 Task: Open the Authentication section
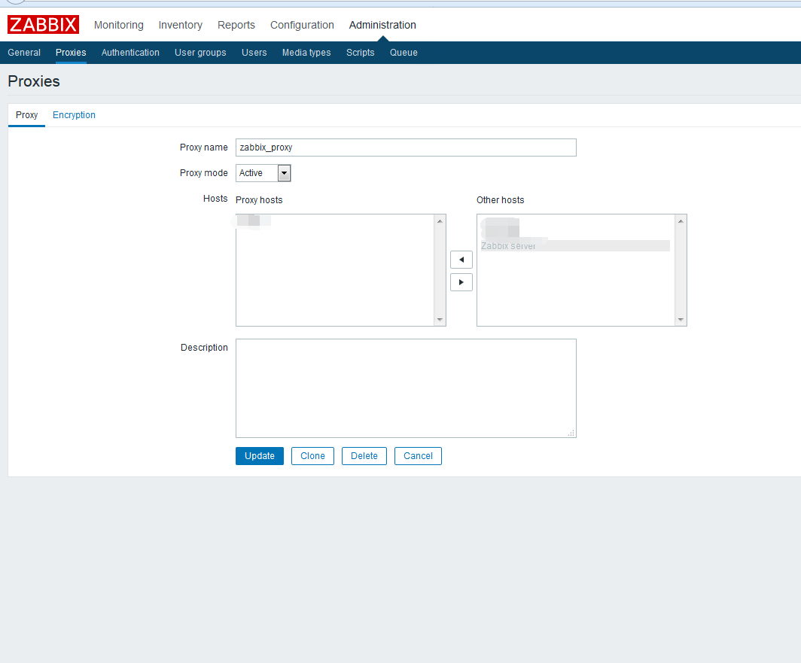pyautogui.click(x=130, y=53)
